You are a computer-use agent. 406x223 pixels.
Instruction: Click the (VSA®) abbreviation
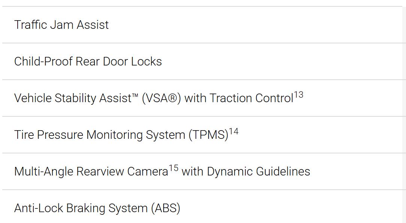(161, 98)
